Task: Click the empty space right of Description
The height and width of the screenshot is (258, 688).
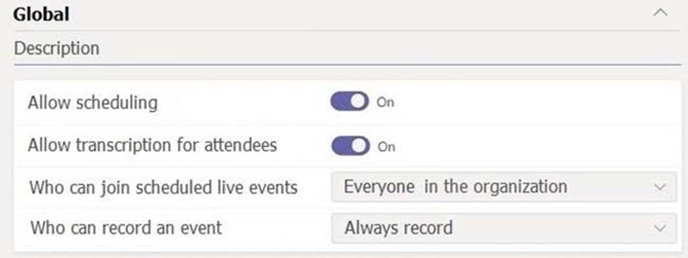Action: (x=391, y=48)
